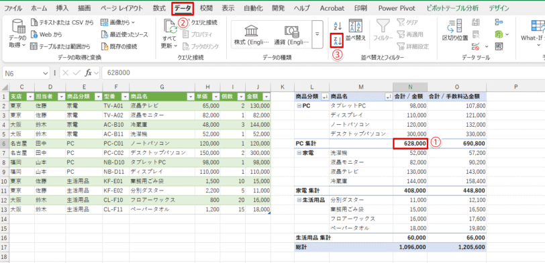The height and width of the screenshot is (263, 545).
Task: Open the 支店 column filter dropdown
Action: (x=30, y=97)
